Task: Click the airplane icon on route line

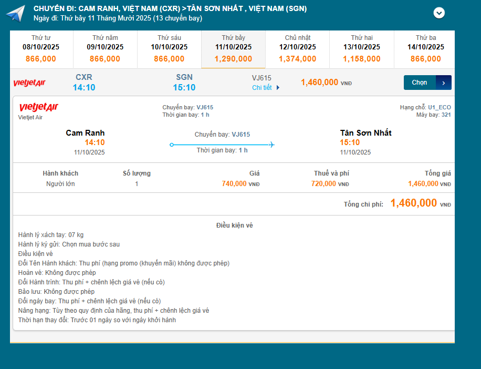Action: pos(271,145)
